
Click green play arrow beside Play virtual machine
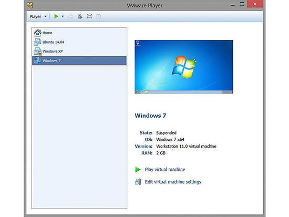(138, 169)
